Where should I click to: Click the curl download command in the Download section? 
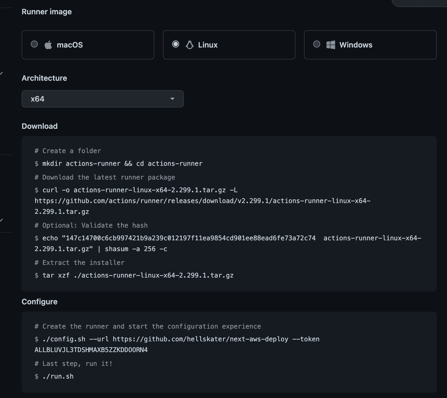pos(135,190)
